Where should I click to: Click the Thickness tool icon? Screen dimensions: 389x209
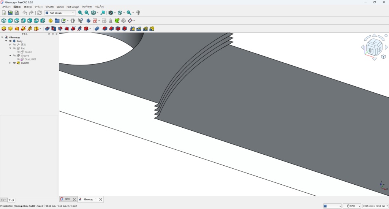click(x=124, y=28)
